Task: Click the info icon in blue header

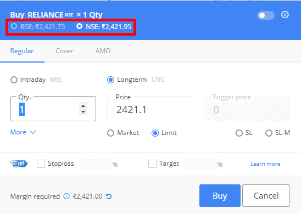Action: click(x=285, y=15)
